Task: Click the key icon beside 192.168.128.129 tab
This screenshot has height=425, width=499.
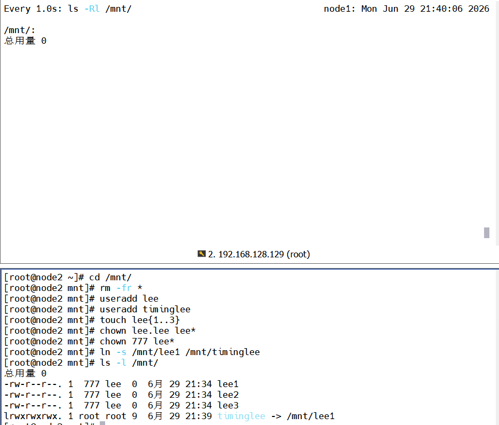Action: 201,254
